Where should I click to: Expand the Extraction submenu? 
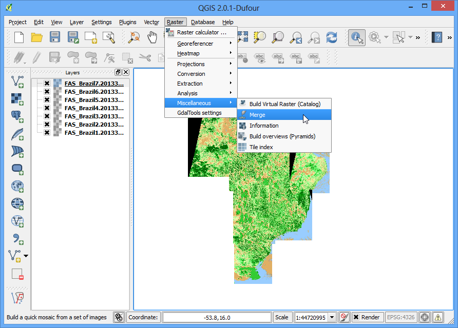[201, 84]
